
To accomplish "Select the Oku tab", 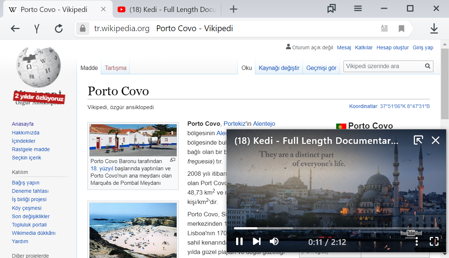I will pos(247,68).
